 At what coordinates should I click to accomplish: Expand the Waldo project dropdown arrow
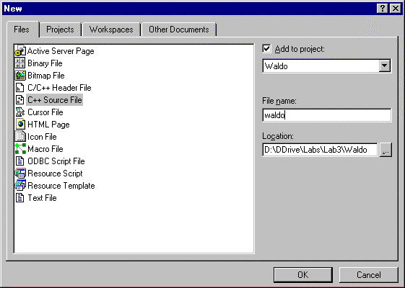pyautogui.click(x=385, y=66)
